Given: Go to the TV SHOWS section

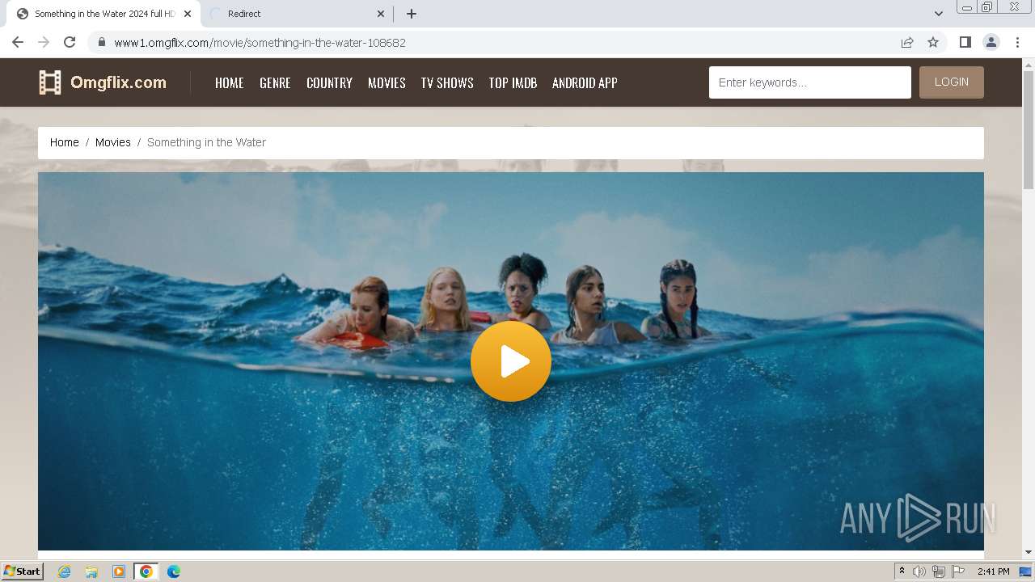Looking at the screenshot, I should [447, 82].
